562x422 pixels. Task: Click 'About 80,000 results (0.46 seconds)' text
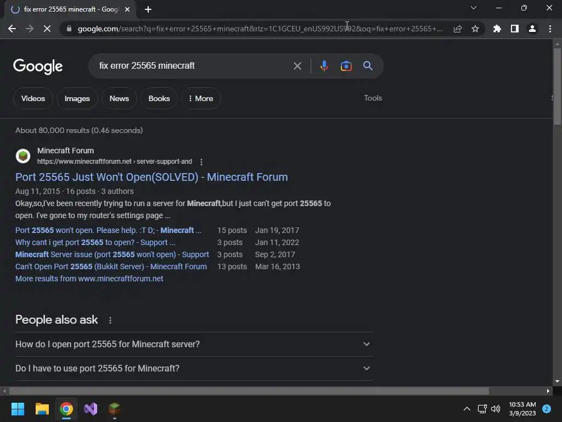(79, 130)
